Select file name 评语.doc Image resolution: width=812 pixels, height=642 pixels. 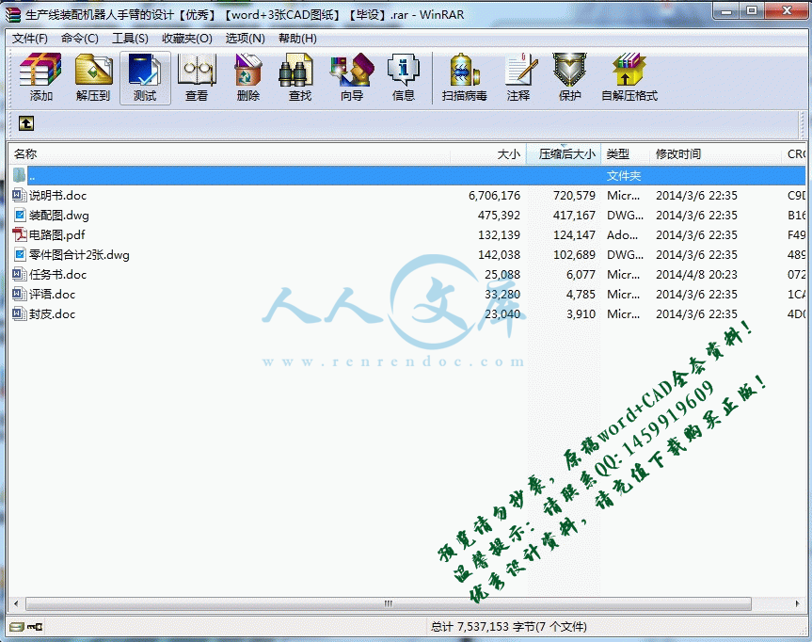click(x=53, y=294)
